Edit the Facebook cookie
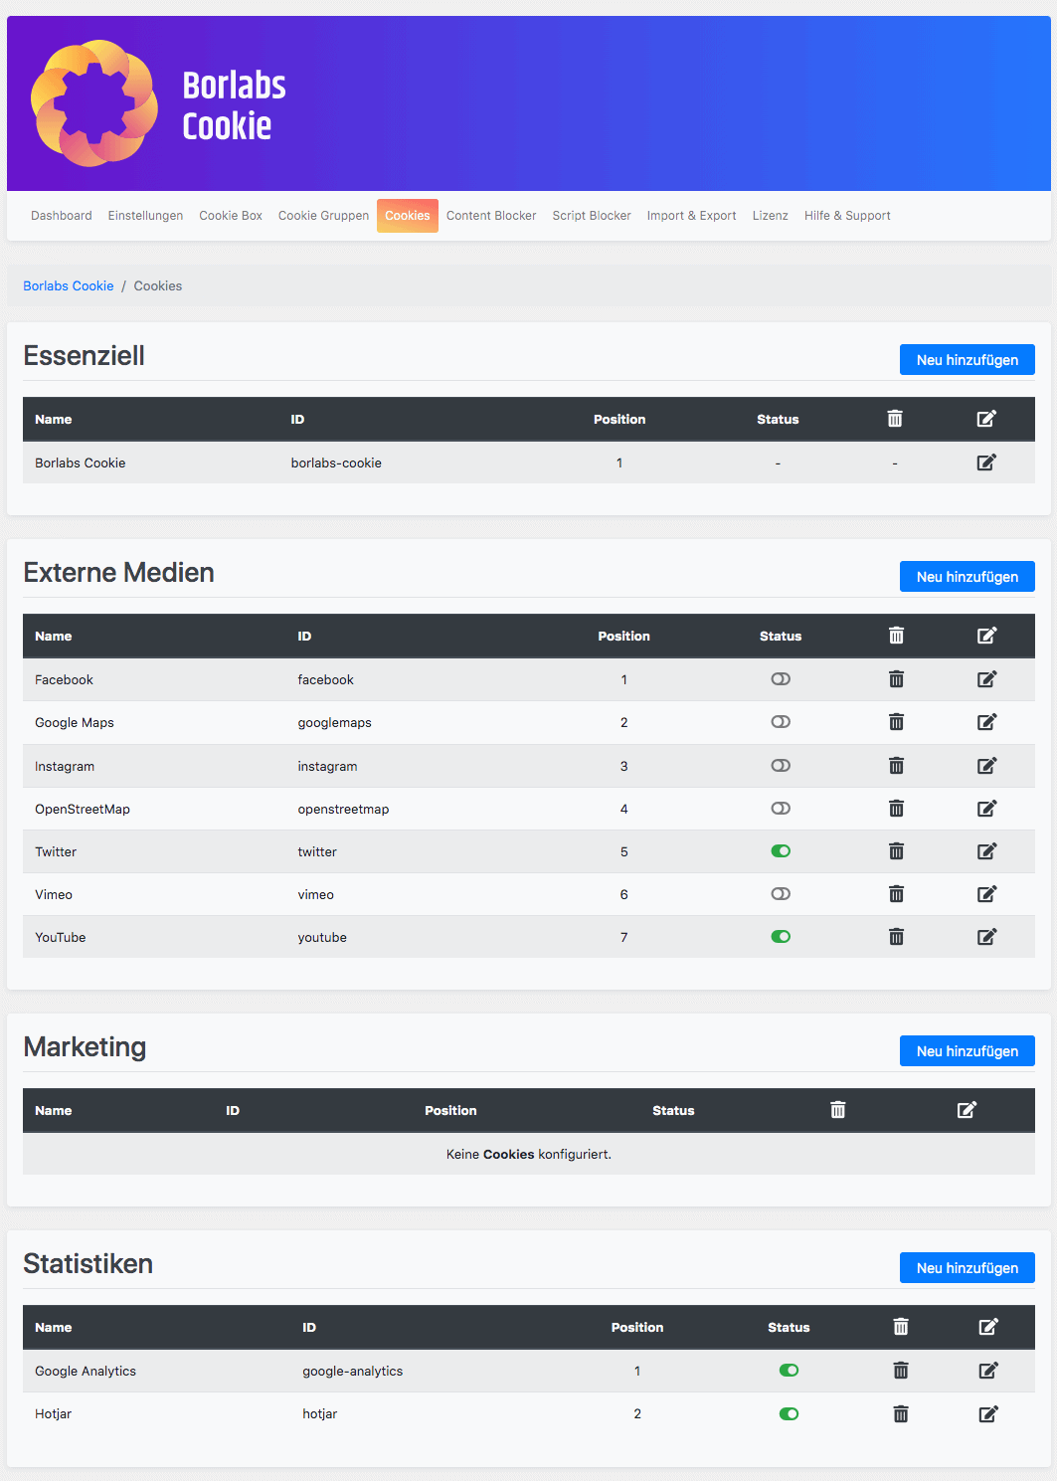The image size is (1057, 1481). 986,679
